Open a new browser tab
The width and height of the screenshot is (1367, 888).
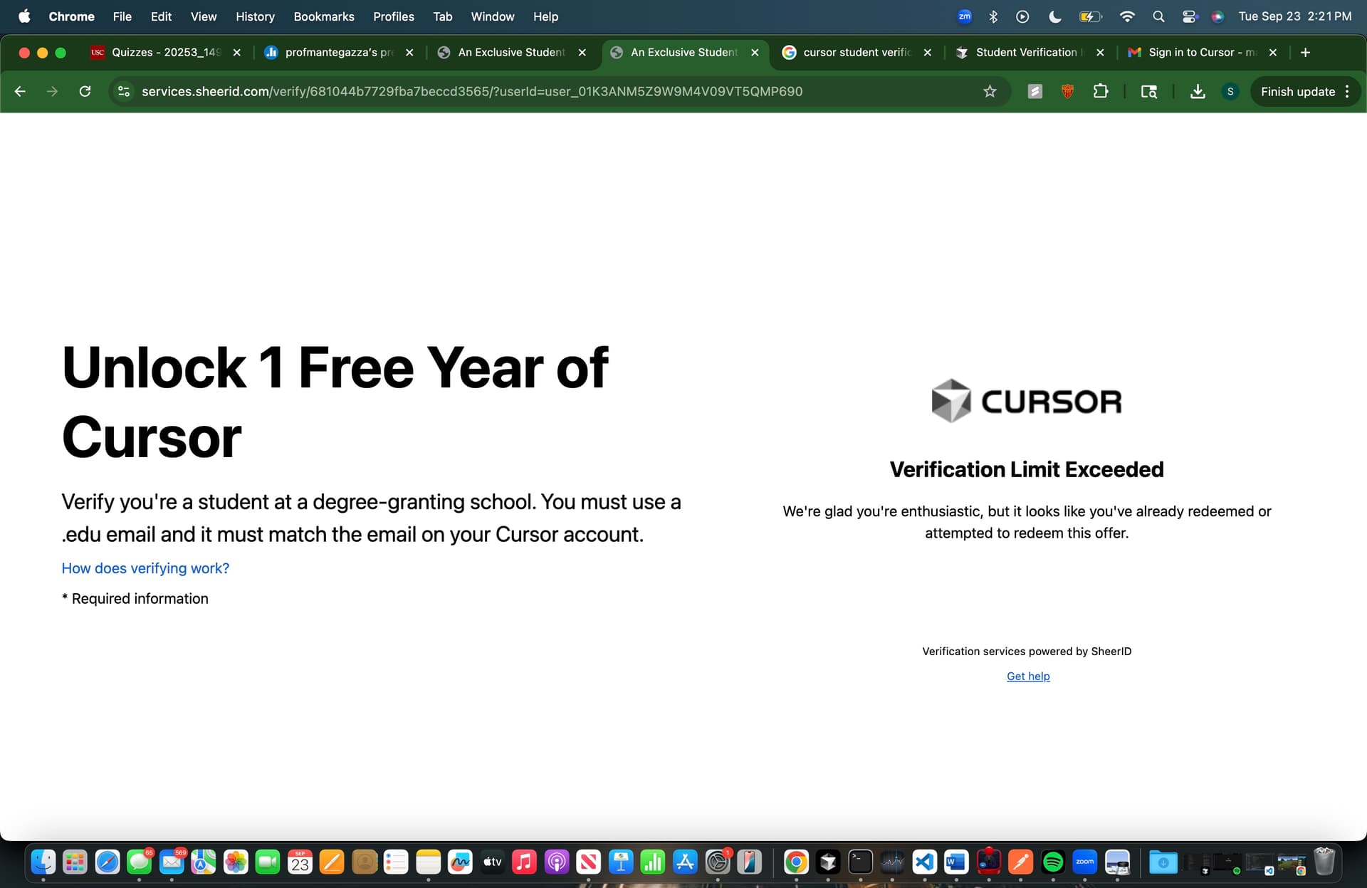[1305, 52]
